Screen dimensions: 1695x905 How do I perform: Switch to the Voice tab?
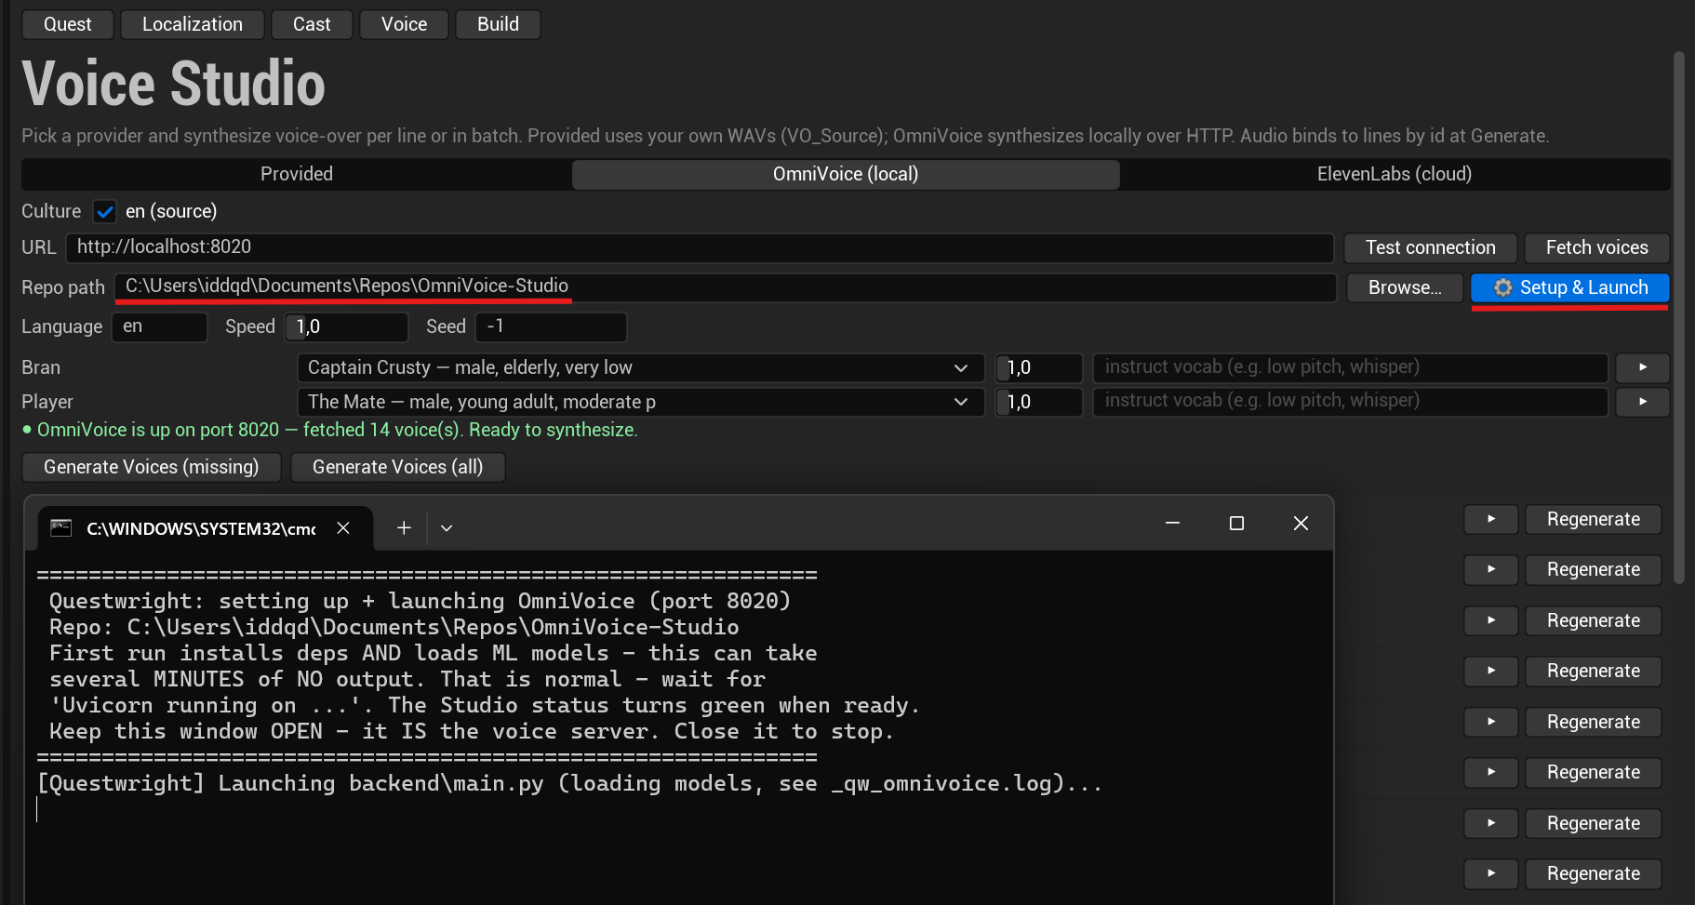tap(404, 24)
